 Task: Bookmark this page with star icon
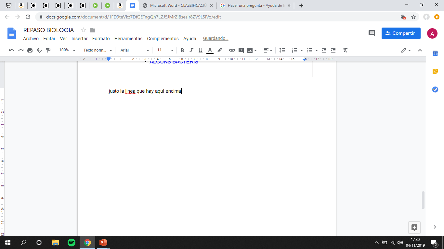(413, 17)
